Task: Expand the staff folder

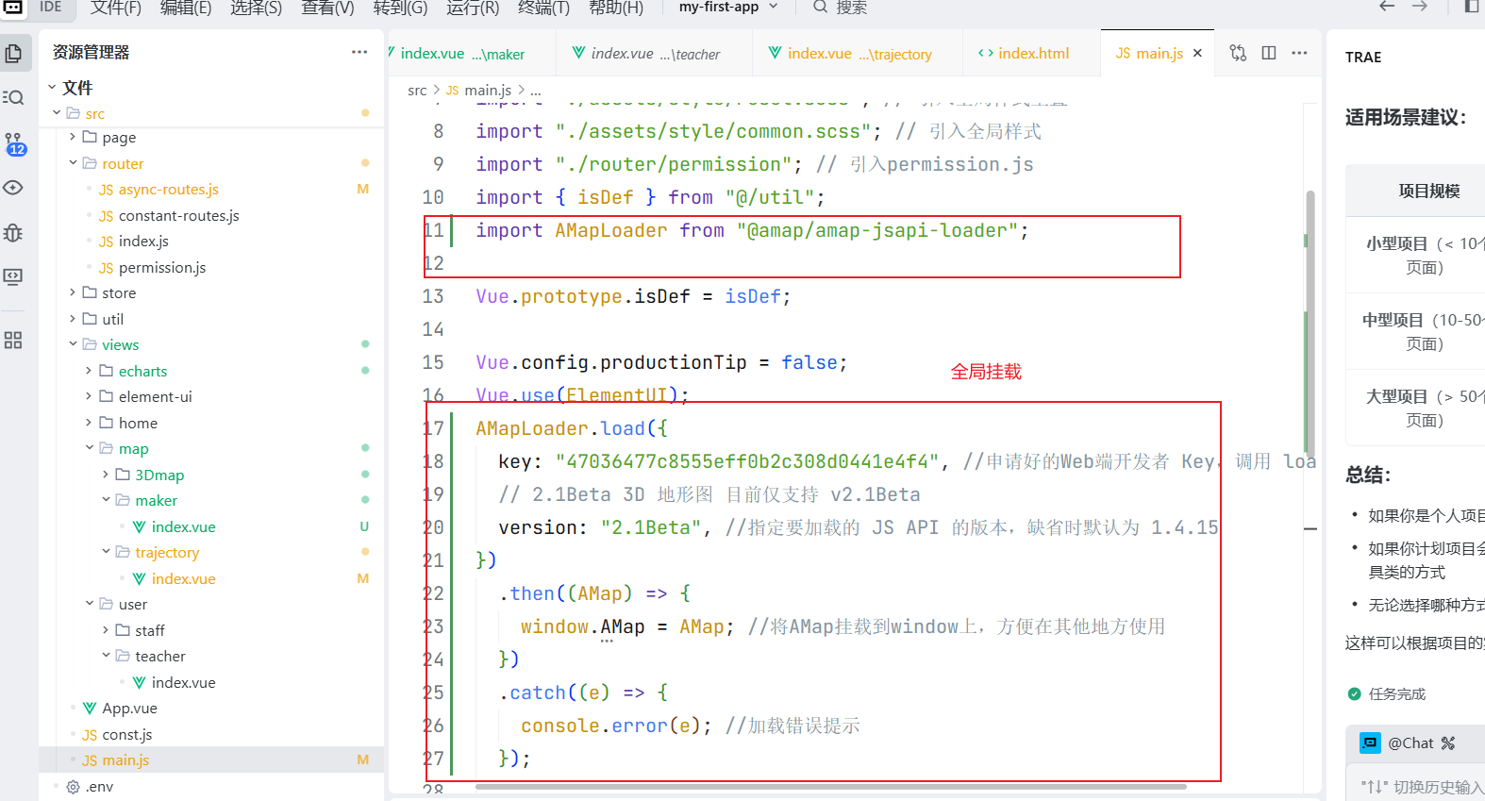Action: (x=106, y=630)
